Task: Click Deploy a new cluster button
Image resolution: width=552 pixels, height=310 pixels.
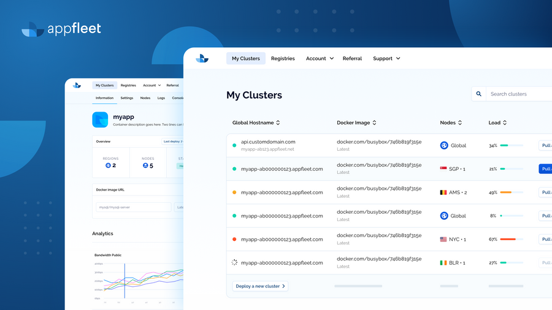Action: pos(260,286)
